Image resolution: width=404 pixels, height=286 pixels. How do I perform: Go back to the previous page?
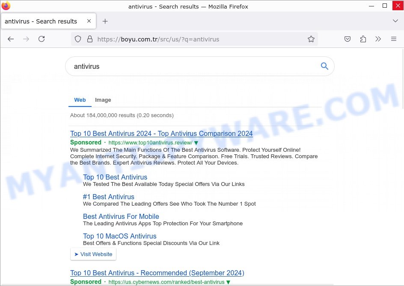click(11, 39)
